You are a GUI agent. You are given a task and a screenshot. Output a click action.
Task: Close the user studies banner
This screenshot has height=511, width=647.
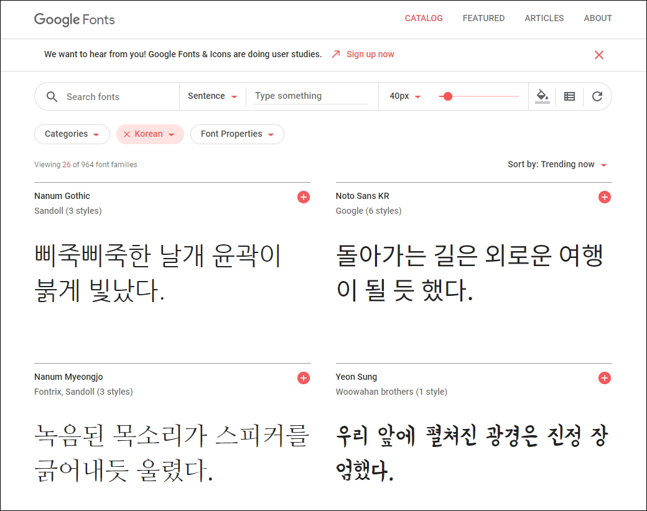pyautogui.click(x=598, y=55)
